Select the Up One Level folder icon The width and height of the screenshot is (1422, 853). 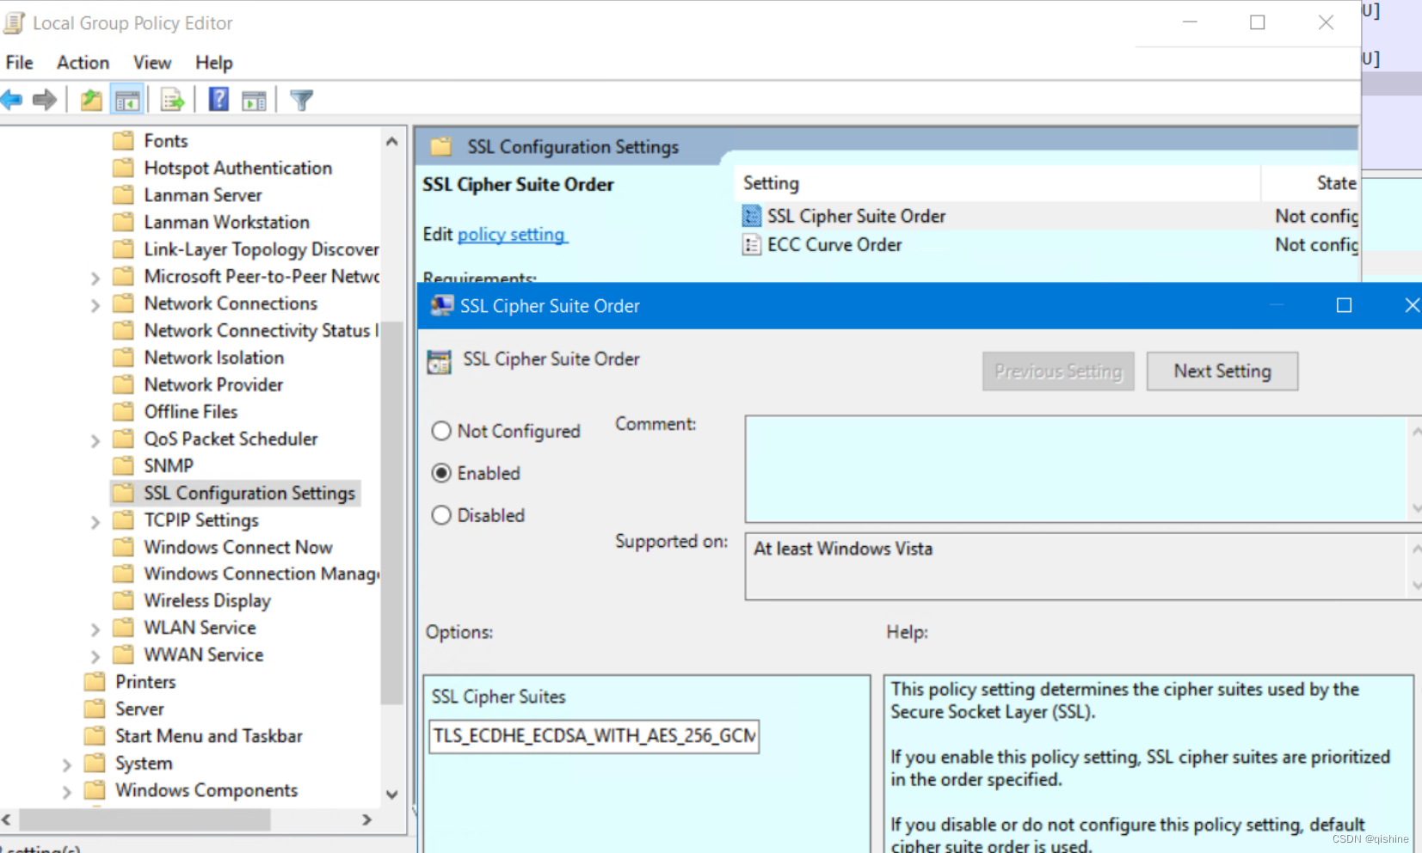pyautogui.click(x=89, y=99)
